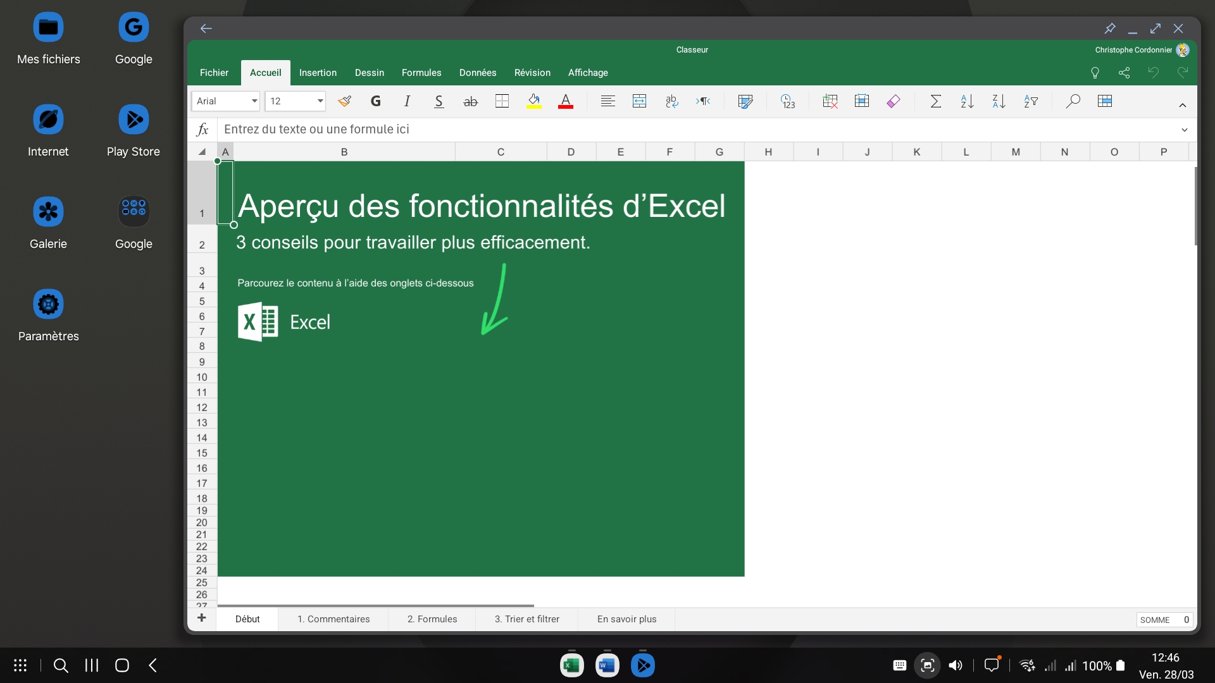Open the sort and filter icon
This screenshot has width=1215, height=683.
(x=1031, y=101)
